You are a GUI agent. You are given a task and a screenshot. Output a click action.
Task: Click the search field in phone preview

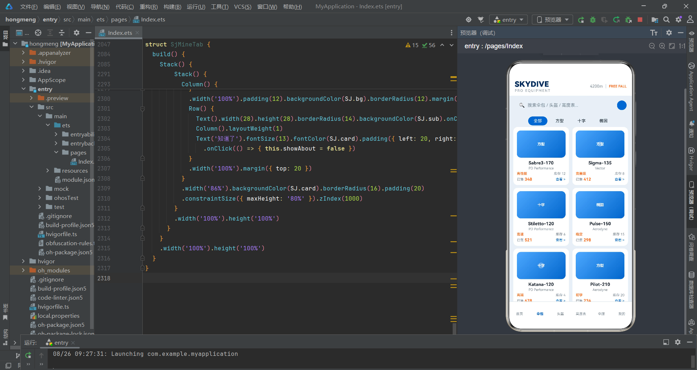pyautogui.click(x=564, y=105)
